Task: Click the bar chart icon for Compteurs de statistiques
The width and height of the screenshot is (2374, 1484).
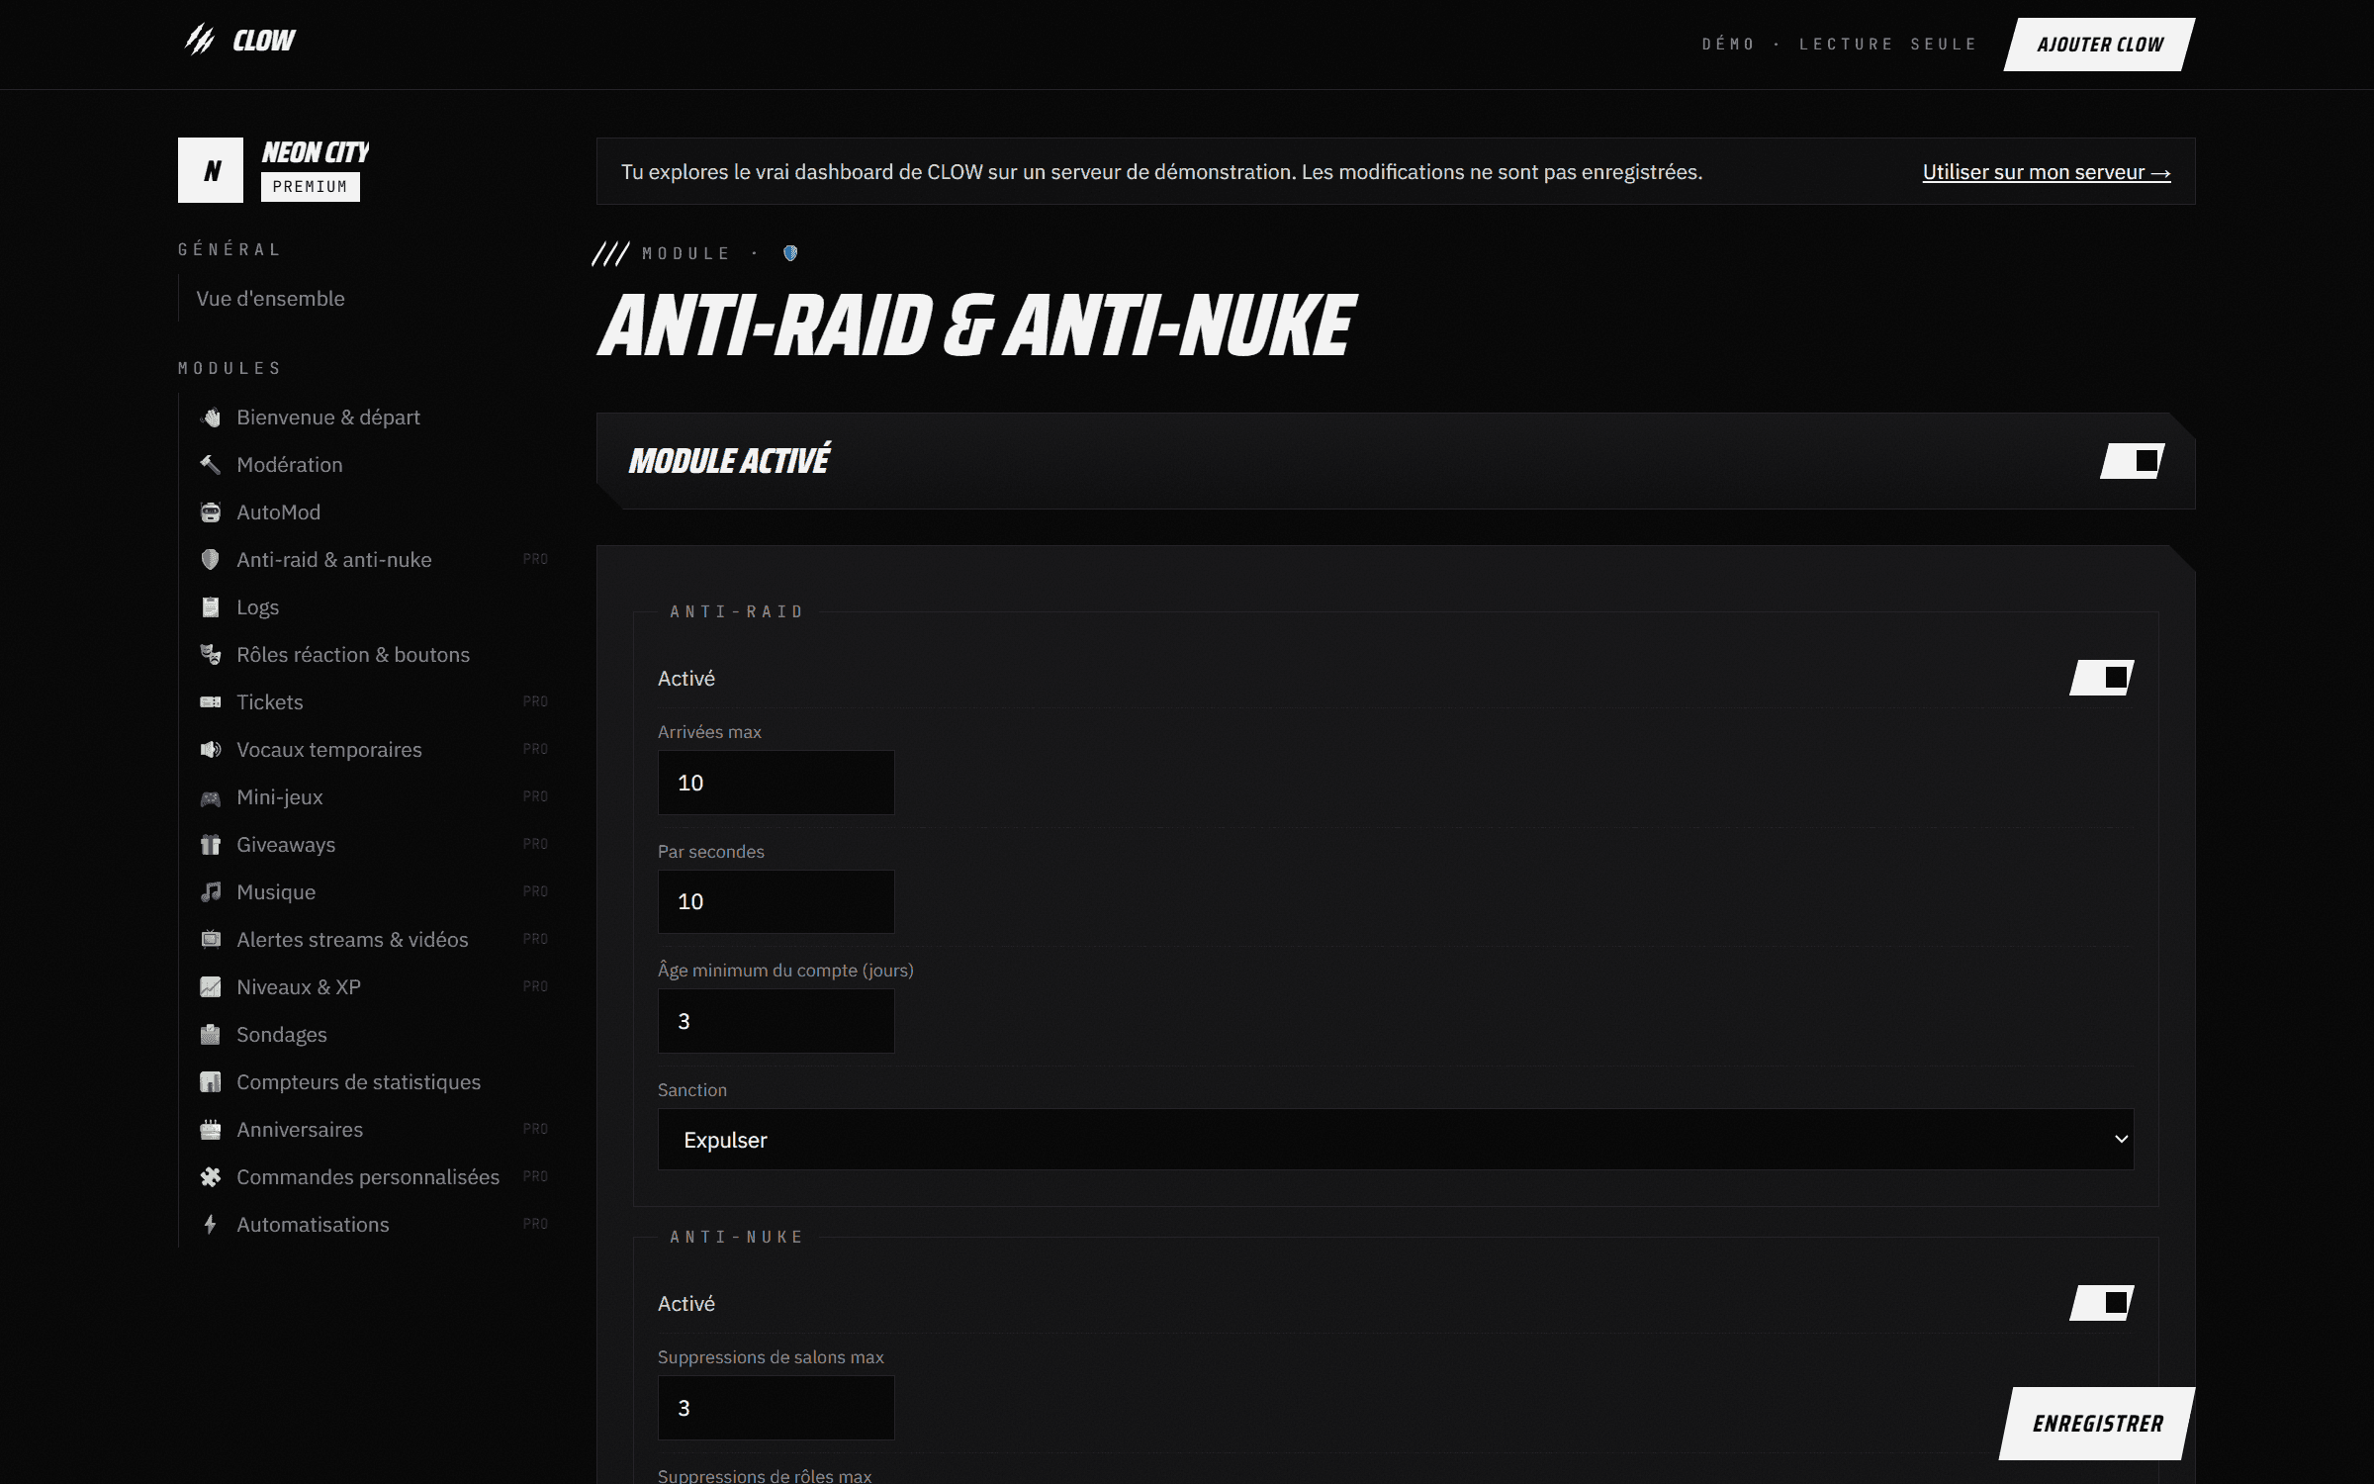Action: click(210, 1082)
